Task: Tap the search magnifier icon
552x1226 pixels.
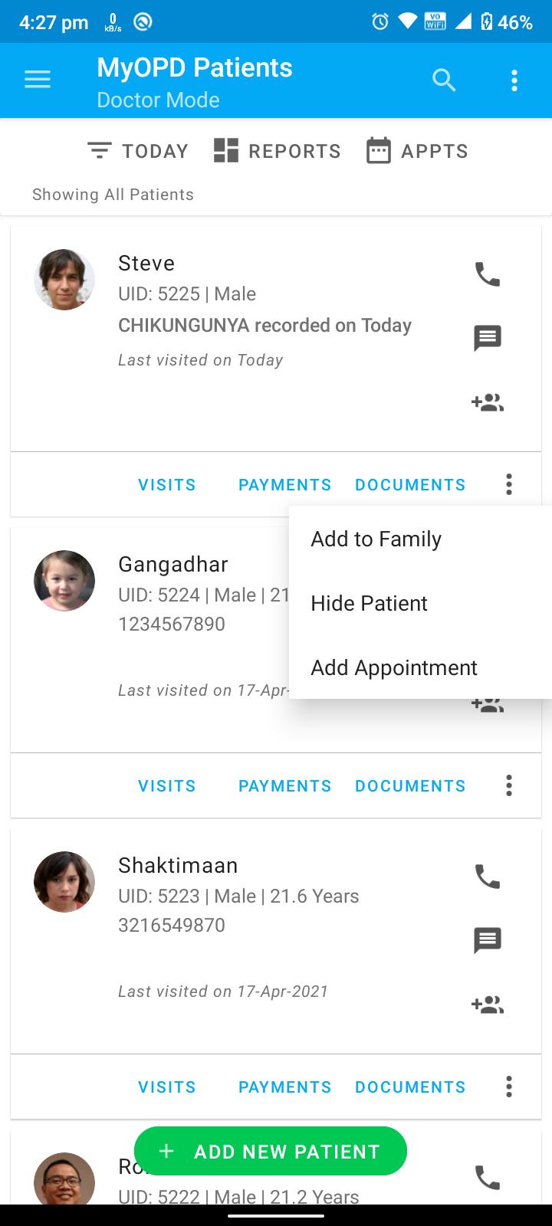Action: click(444, 80)
